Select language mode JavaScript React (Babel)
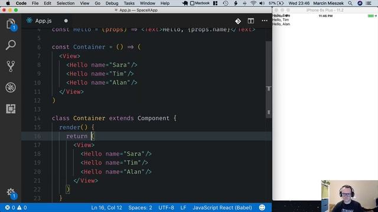The width and height of the screenshot is (378, 212). tap(222, 208)
